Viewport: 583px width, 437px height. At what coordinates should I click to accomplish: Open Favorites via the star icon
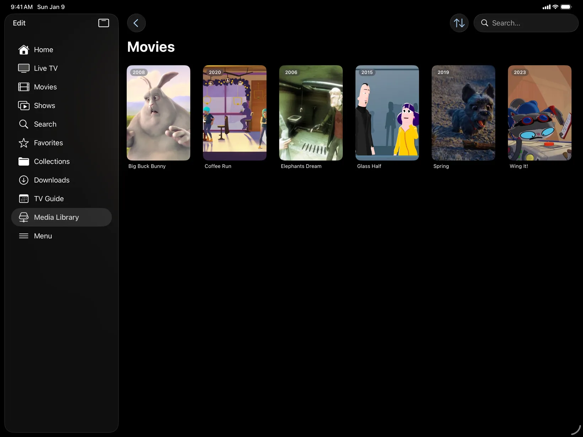[x=23, y=143]
